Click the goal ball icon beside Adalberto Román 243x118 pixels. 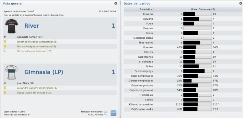pos(5,37)
